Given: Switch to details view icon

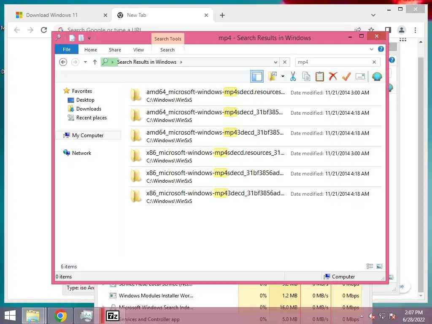Looking at the screenshot, I should (x=370, y=266).
